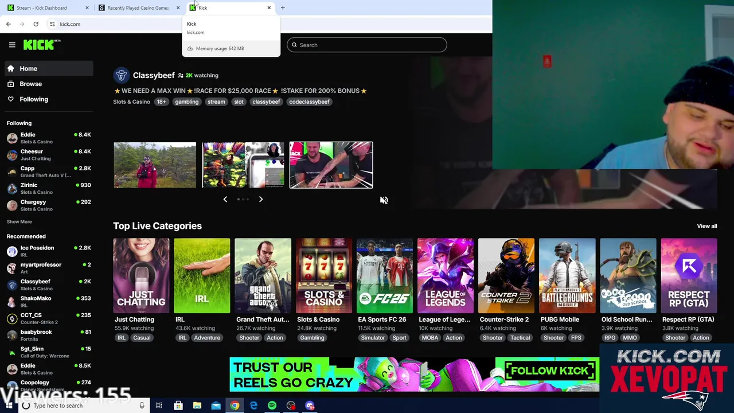Open Browse in the sidebar

click(49, 84)
